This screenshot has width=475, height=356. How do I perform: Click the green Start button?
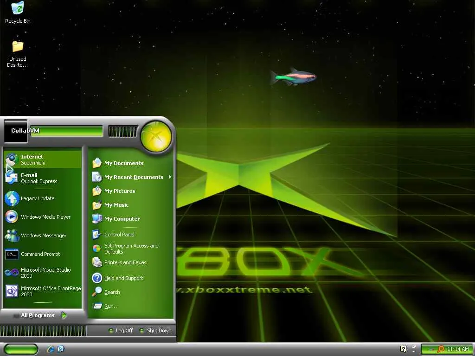[x=21, y=349]
